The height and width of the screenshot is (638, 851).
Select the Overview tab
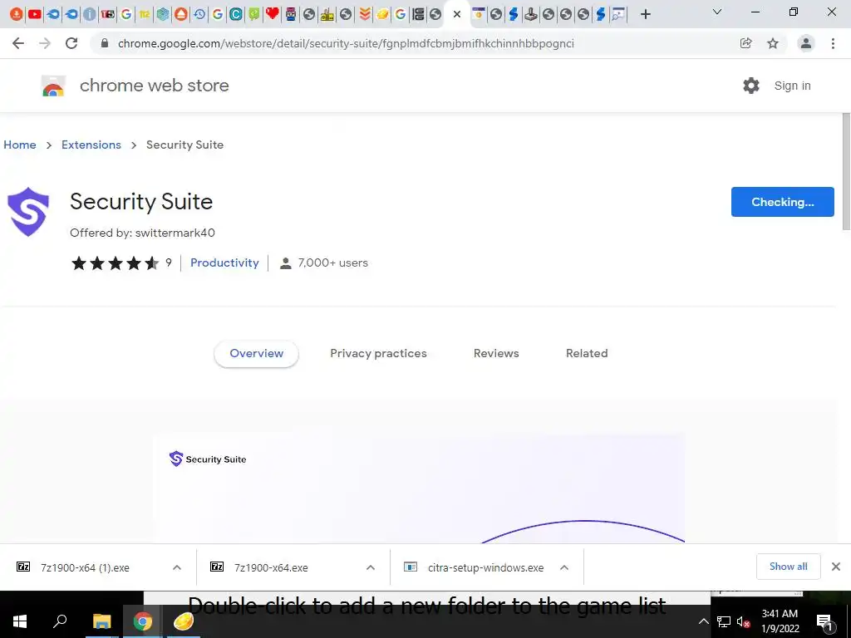[256, 353]
